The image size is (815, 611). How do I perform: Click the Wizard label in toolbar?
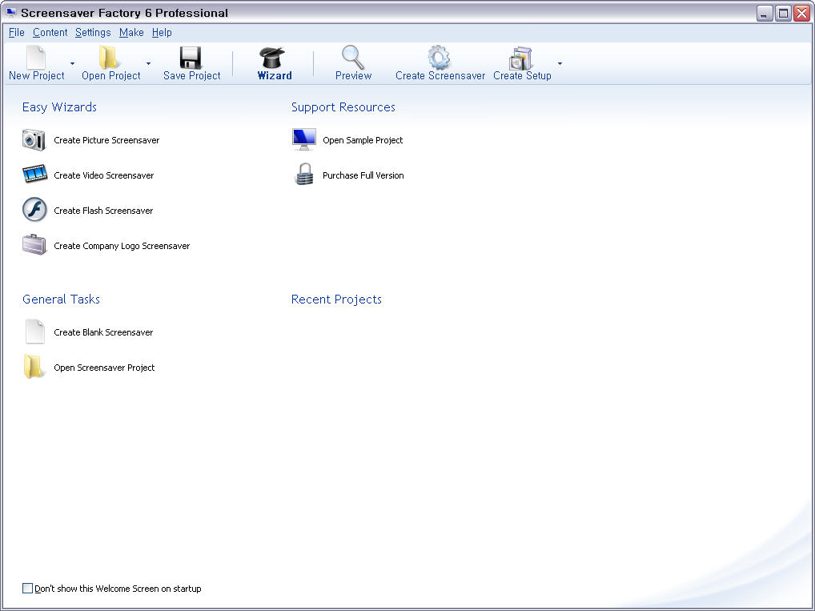pos(275,75)
